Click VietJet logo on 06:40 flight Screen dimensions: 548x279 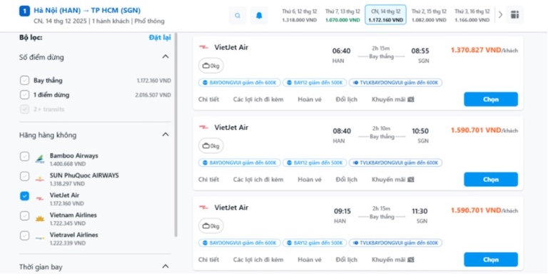pyautogui.click(x=204, y=47)
